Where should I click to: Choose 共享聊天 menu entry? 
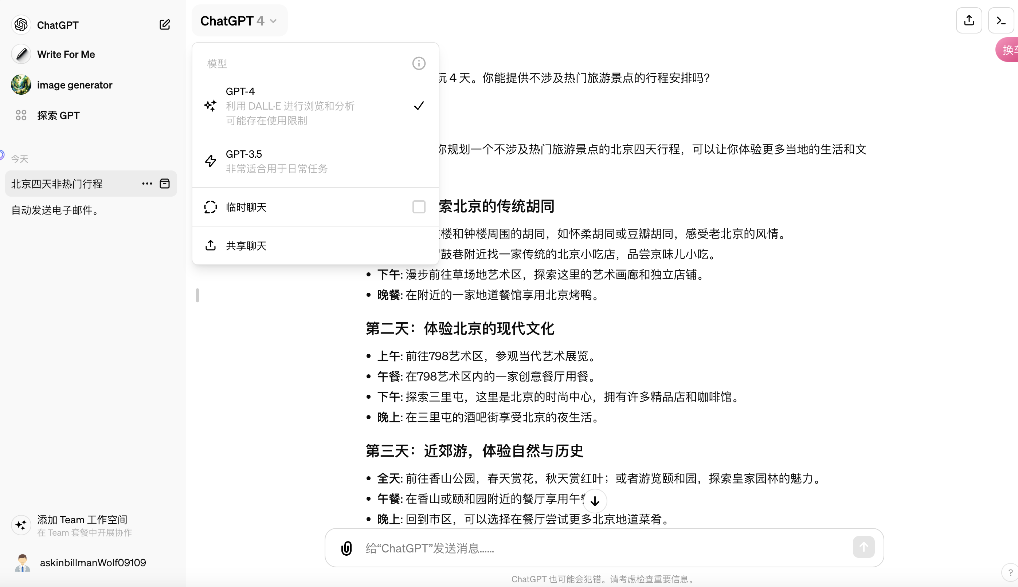(x=316, y=245)
